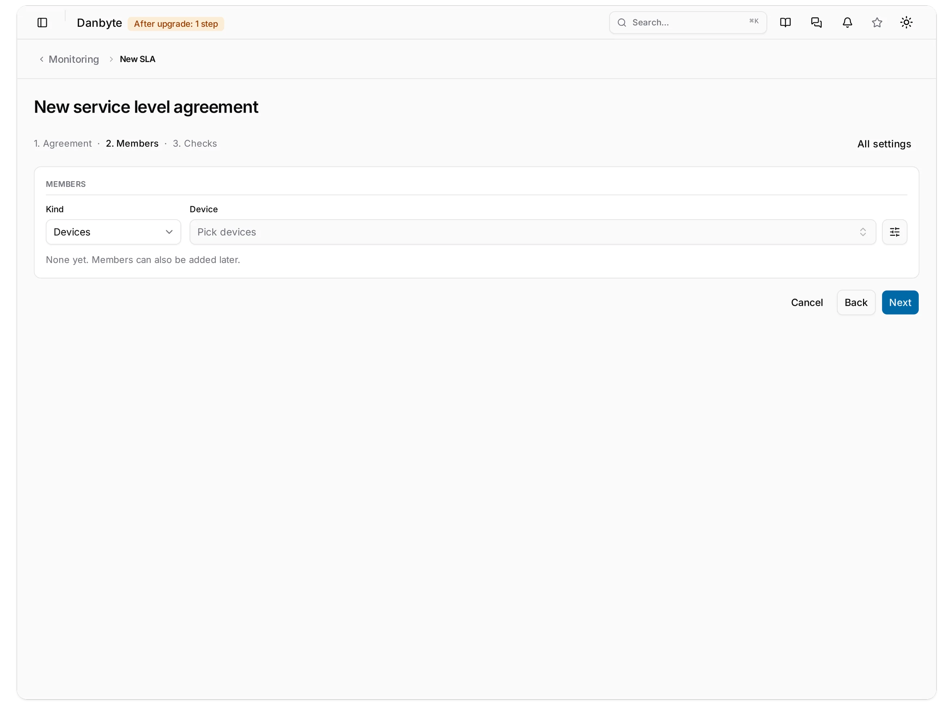Click the After upgrade: 1 step badge
The height and width of the screenshot is (705, 942).
(x=176, y=24)
